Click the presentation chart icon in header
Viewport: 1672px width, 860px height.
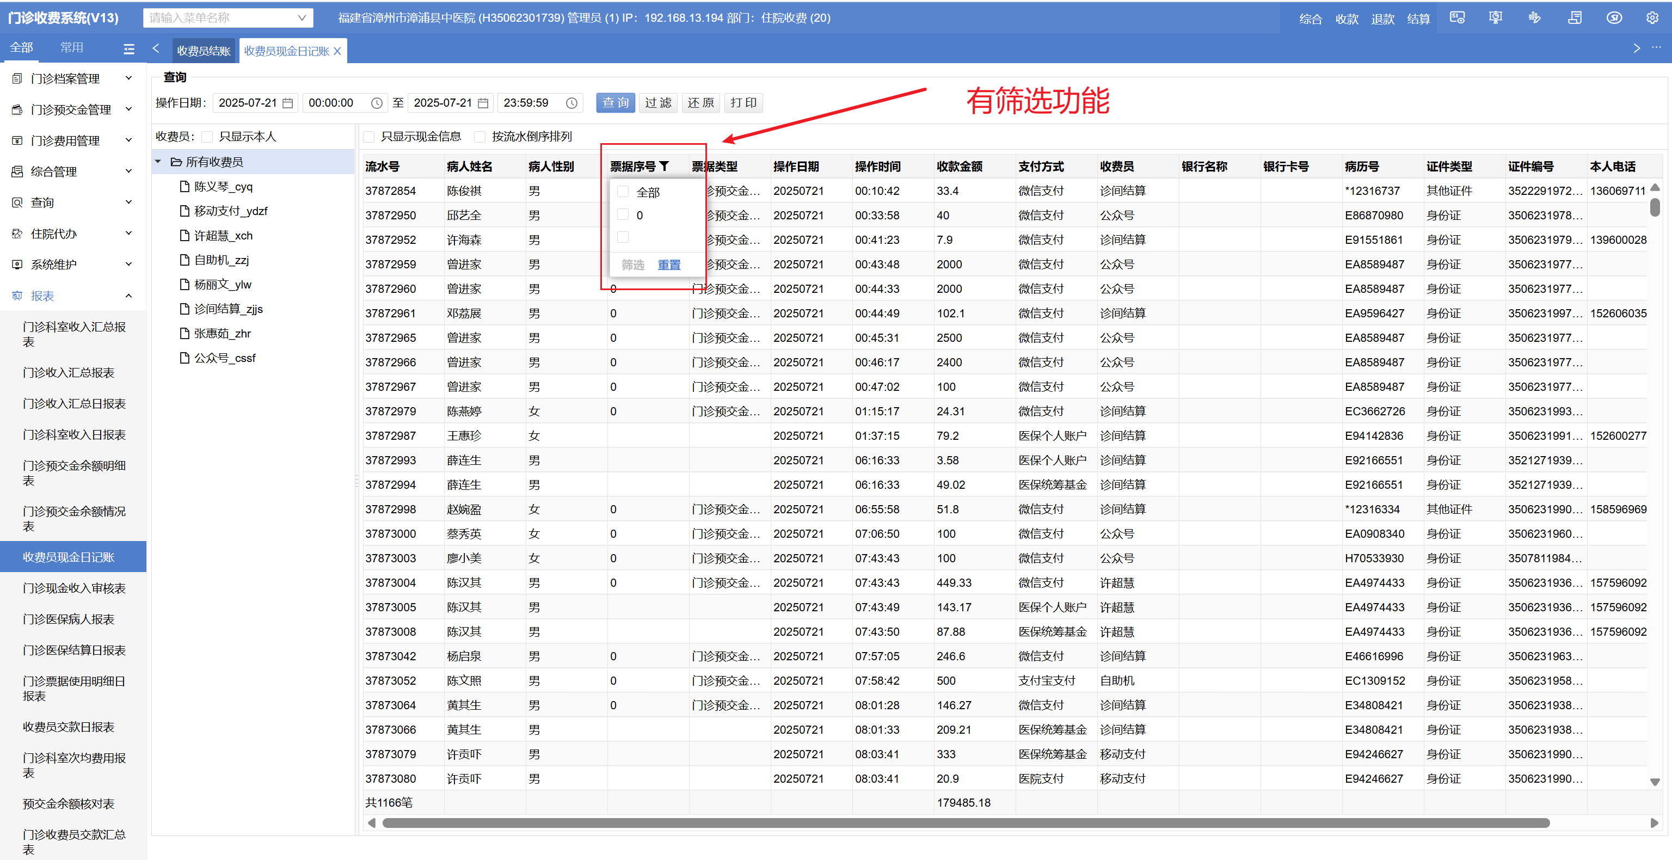1496,18
